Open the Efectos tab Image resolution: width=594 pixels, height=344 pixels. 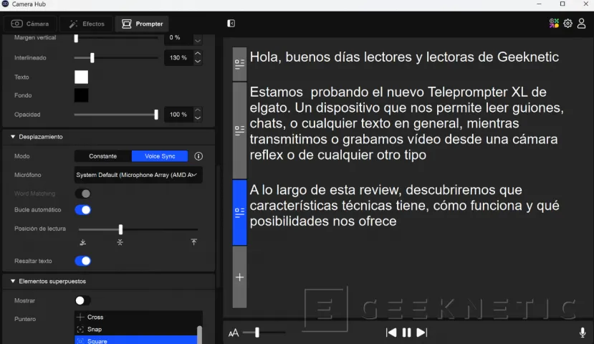(87, 24)
